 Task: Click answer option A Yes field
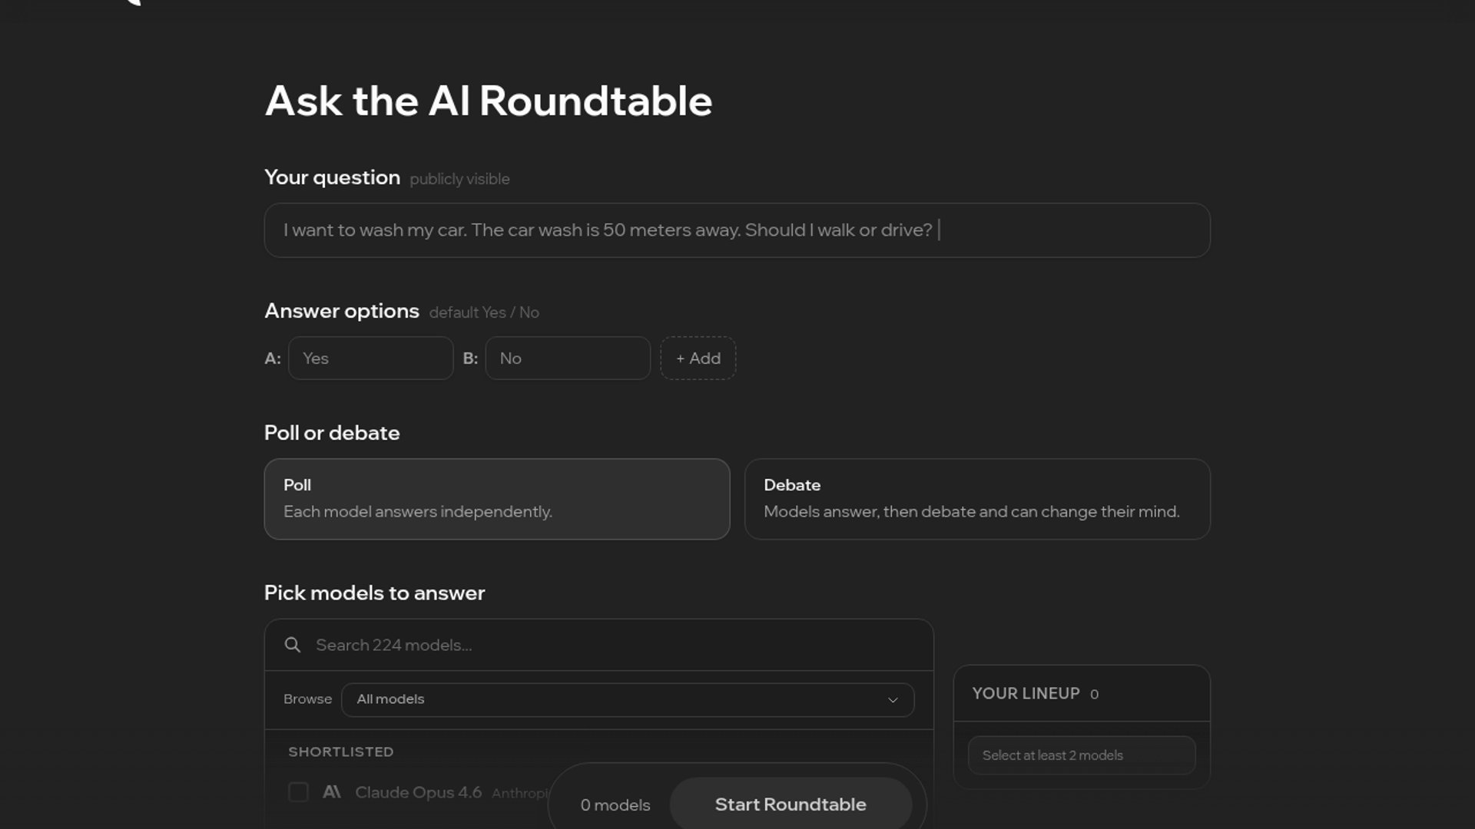[370, 358]
